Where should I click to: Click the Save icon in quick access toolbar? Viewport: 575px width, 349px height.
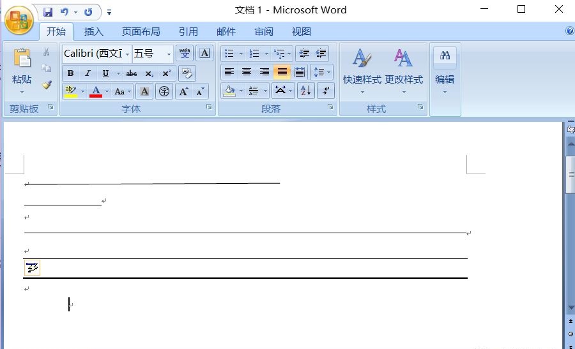coord(48,11)
